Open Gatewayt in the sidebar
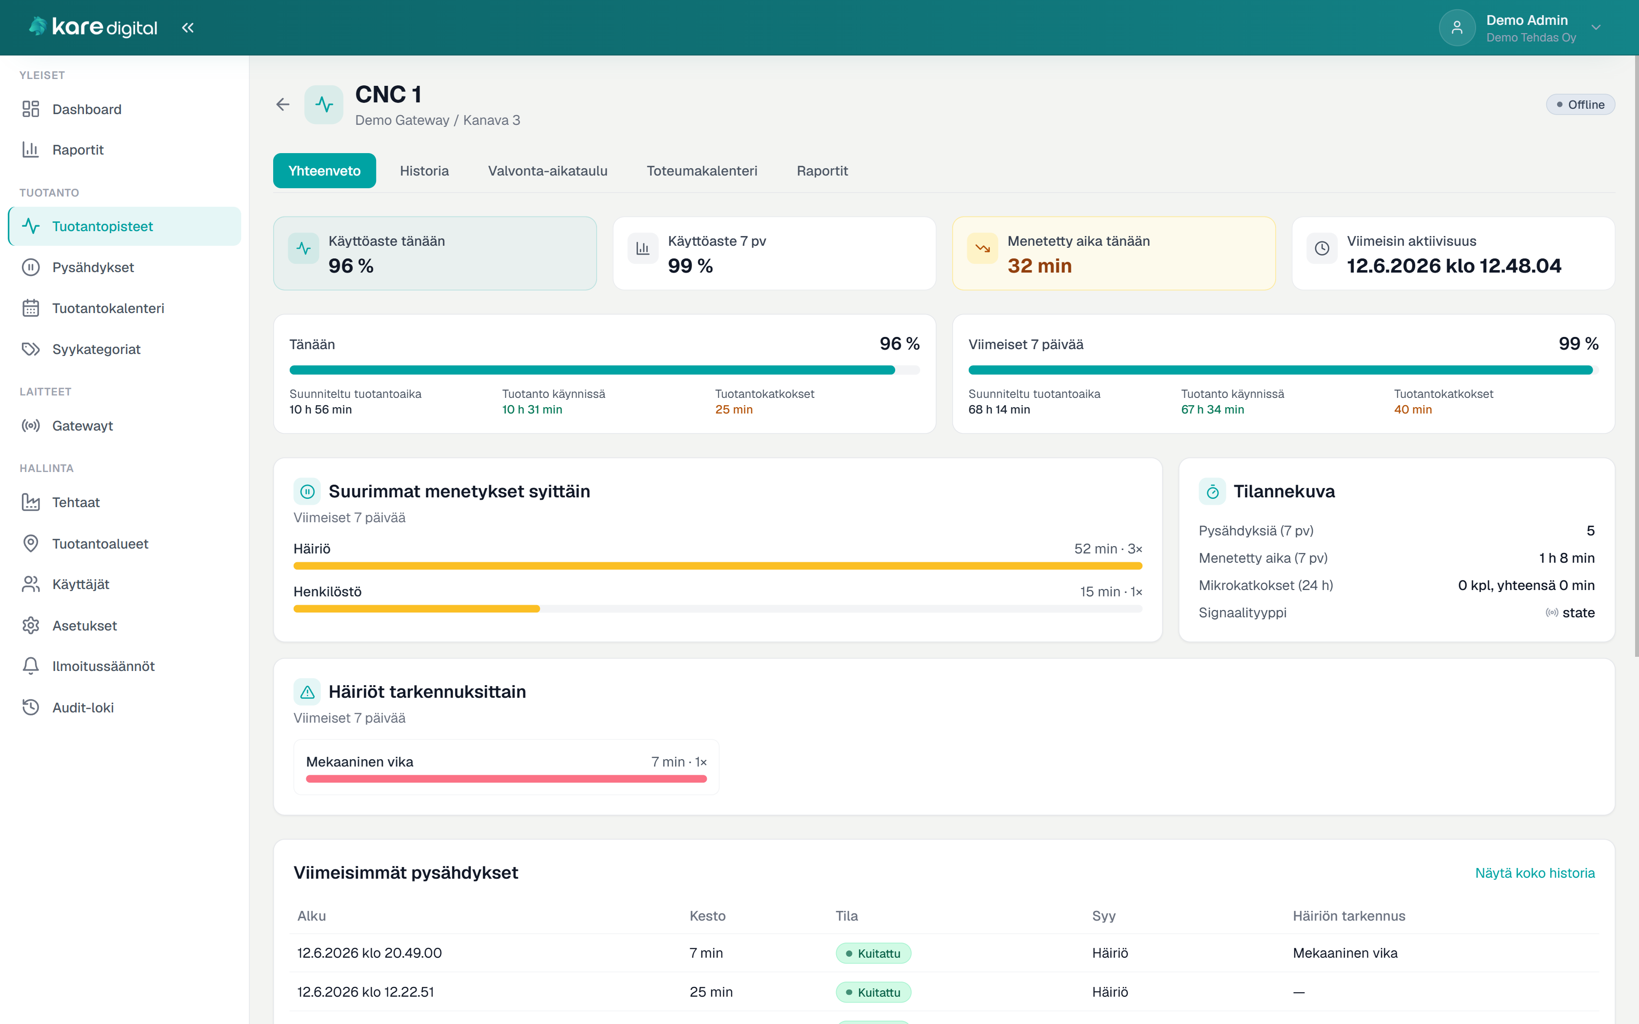The height and width of the screenshot is (1024, 1639). tap(124, 426)
